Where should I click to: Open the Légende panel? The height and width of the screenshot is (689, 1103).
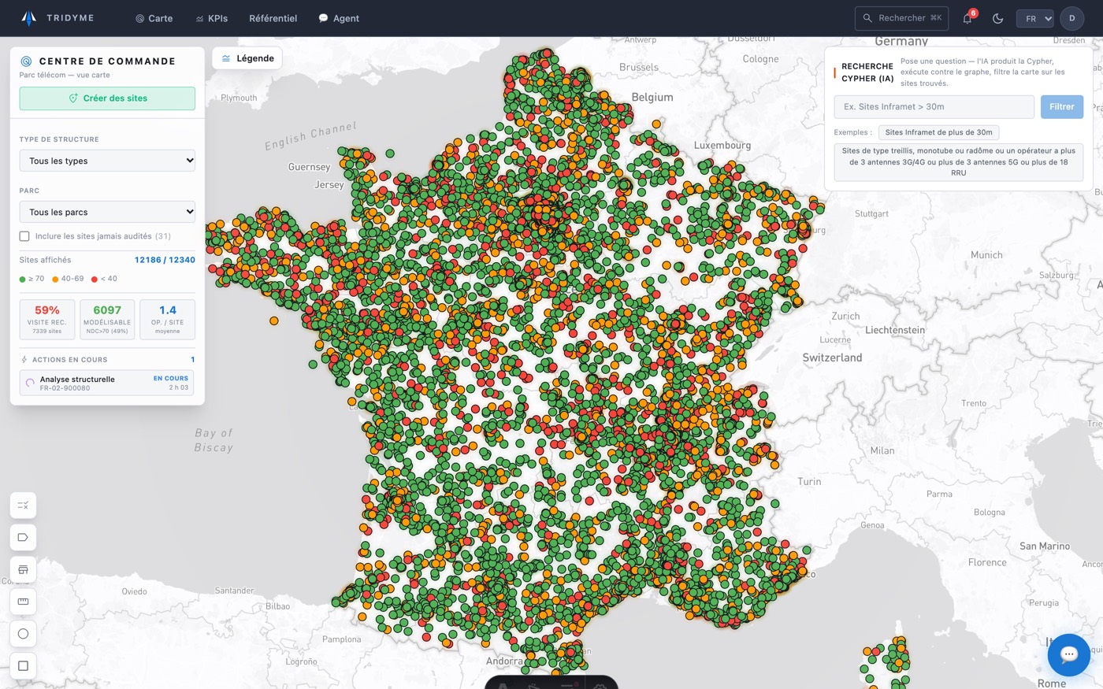tap(247, 58)
